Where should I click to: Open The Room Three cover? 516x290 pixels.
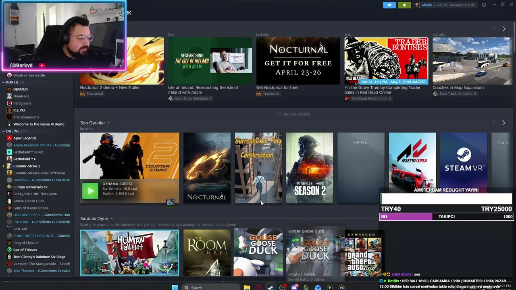click(x=207, y=253)
